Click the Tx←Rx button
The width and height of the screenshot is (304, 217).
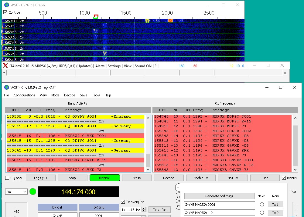point(159,210)
